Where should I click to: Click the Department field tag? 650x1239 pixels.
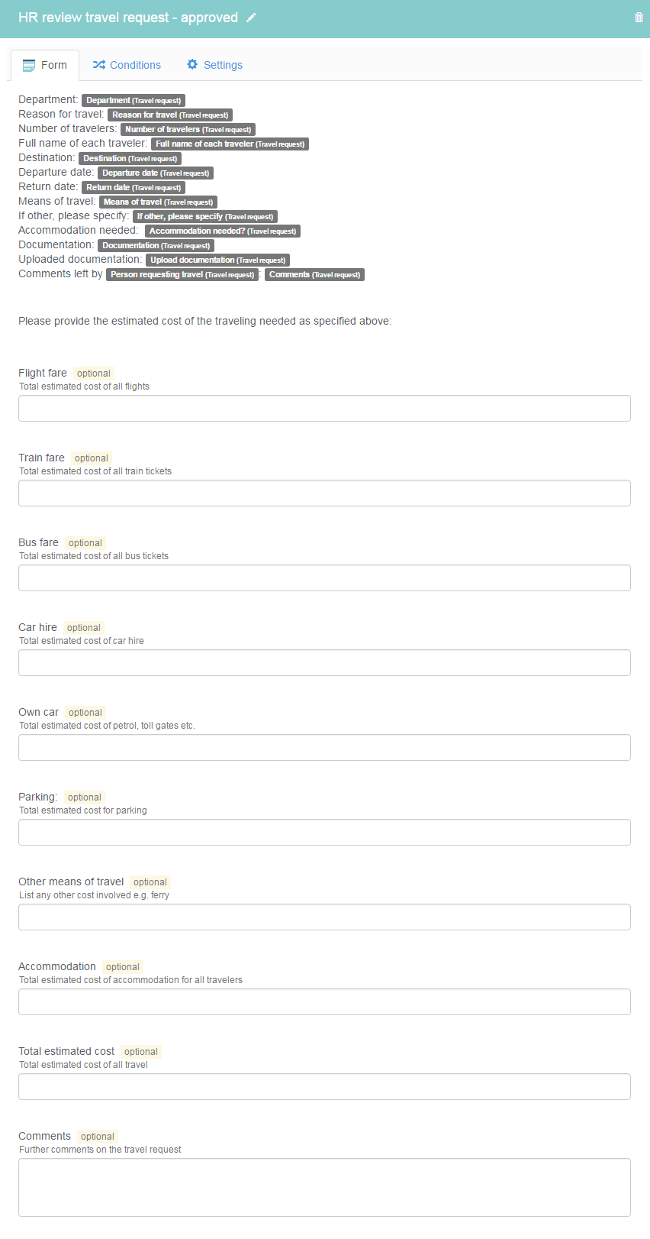click(134, 100)
